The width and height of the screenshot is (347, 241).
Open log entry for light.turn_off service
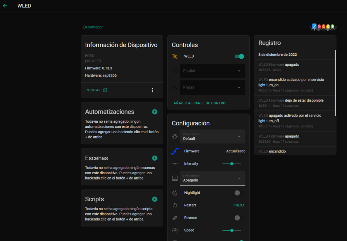coord(294,121)
